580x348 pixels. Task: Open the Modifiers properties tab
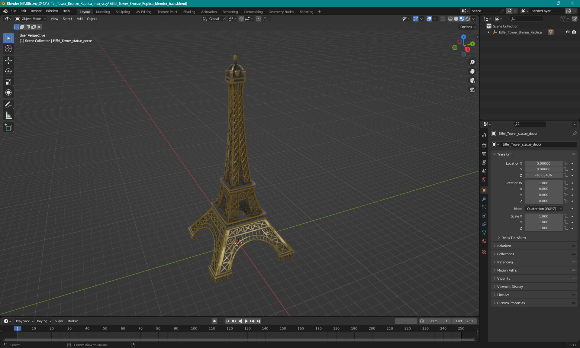484,199
